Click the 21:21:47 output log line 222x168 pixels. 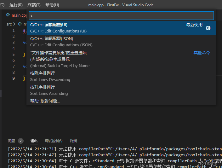pos(115,155)
